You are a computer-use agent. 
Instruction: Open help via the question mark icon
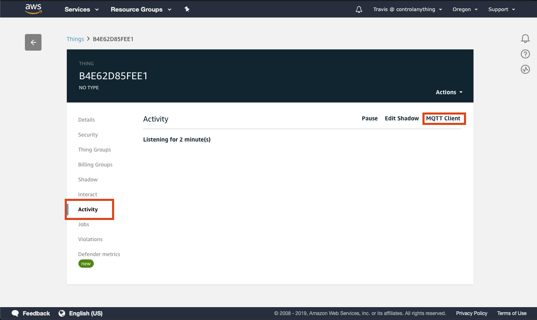click(525, 54)
